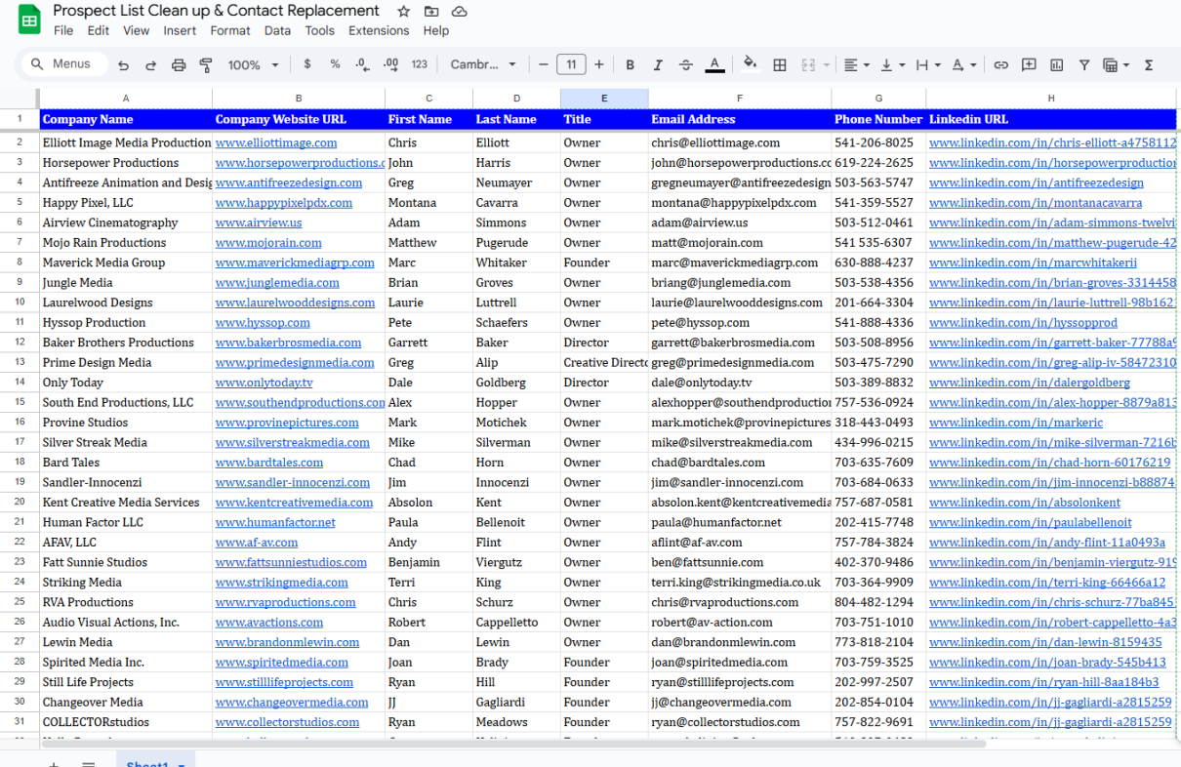Select the Email Address header cell

coord(740,120)
